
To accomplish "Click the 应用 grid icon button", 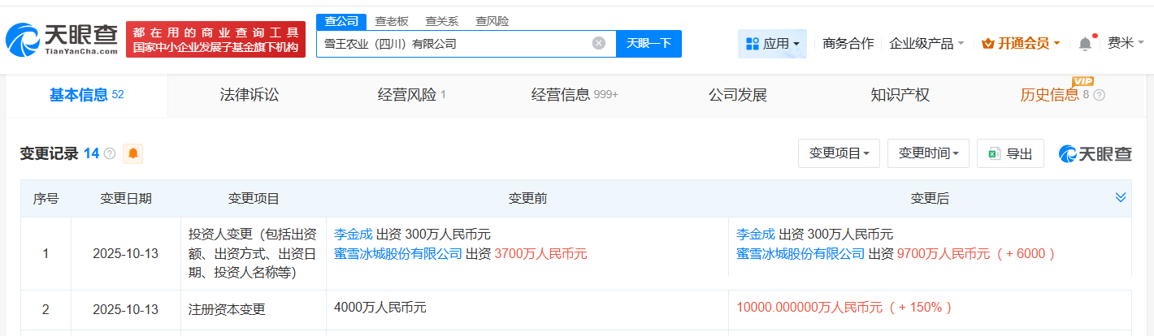I will (772, 44).
